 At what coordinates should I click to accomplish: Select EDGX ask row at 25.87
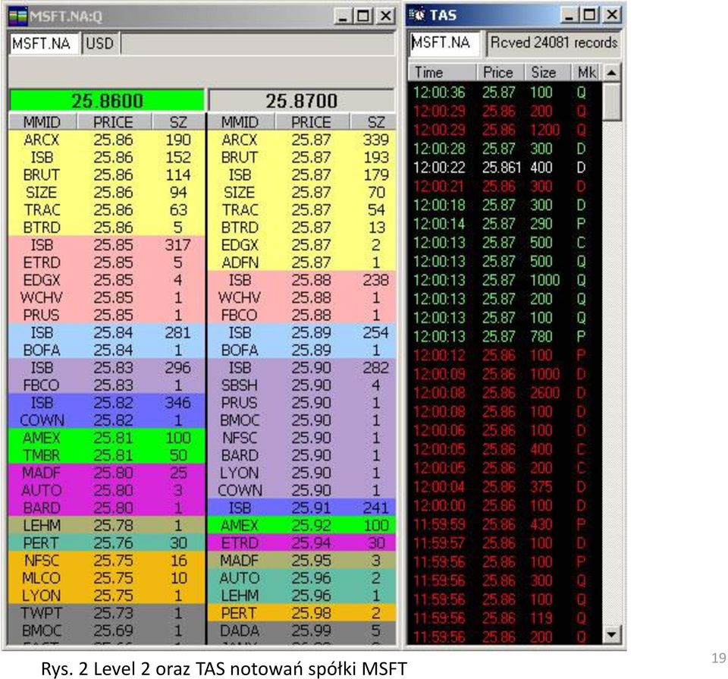302,245
